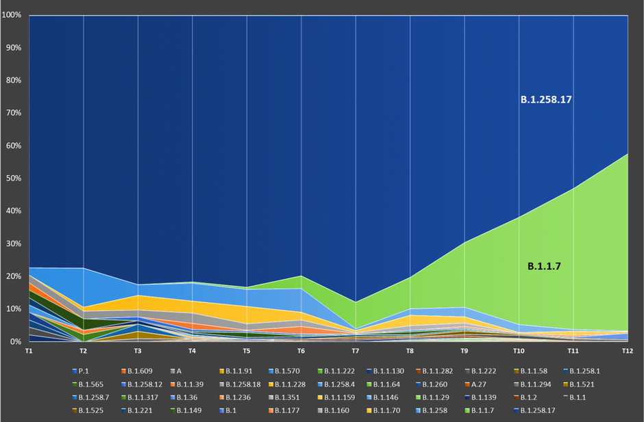
Task: Click the P.1 legend color marker
Action: (74, 371)
